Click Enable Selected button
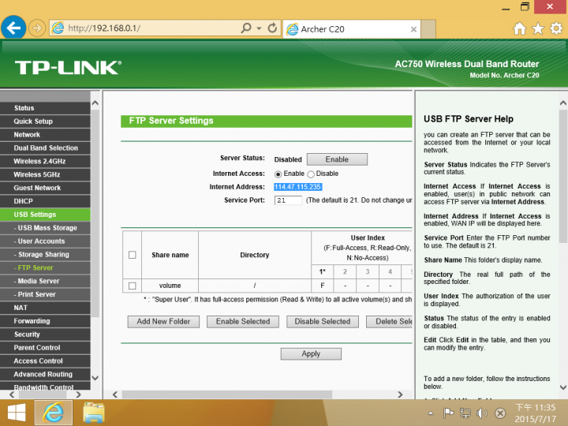The height and width of the screenshot is (426, 568). tap(243, 322)
